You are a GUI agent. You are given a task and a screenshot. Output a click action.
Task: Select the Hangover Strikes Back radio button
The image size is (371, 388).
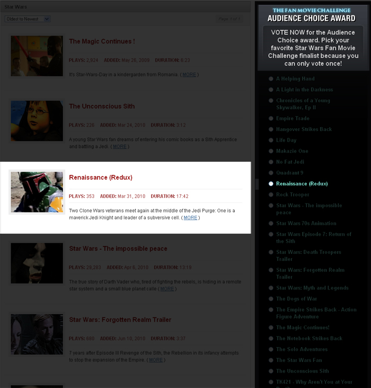click(x=271, y=129)
